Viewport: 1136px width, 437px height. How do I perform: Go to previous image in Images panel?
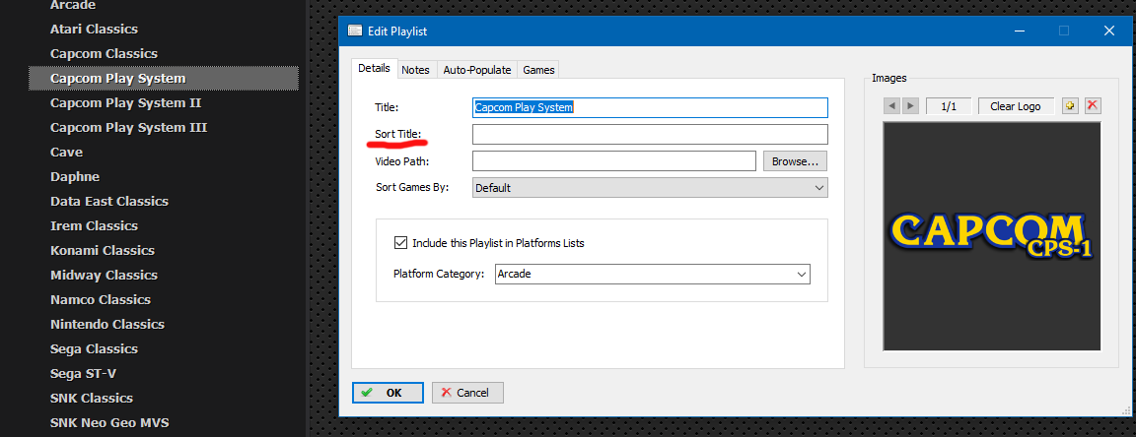pyautogui.click(x=891, y=106)
